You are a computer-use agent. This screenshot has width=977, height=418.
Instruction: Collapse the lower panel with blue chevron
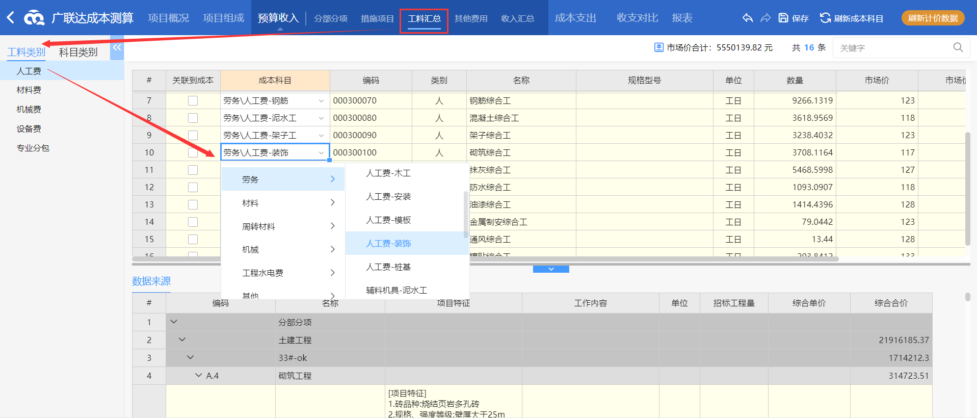pos(551,269)
